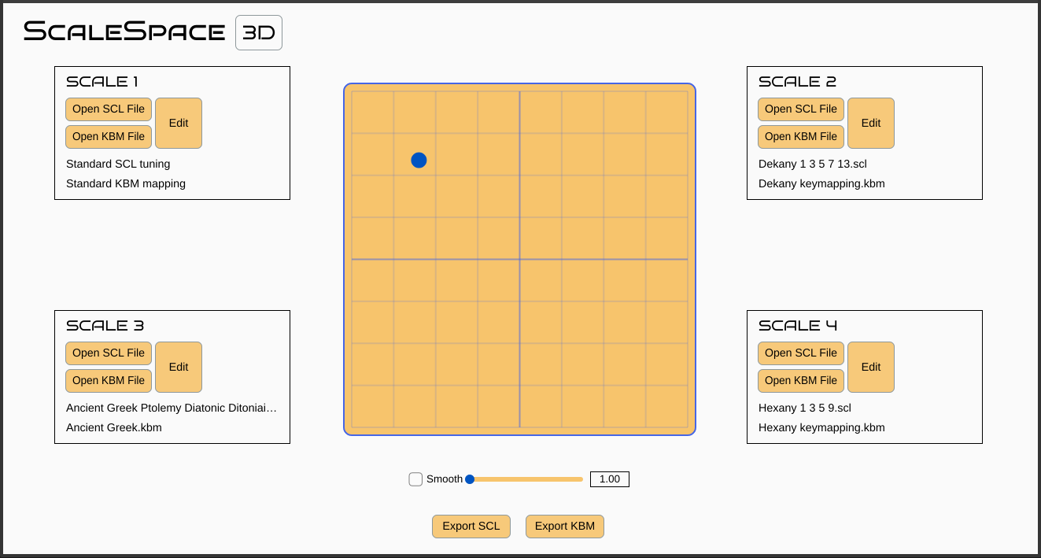Open KBM file for Scale 3
1041x558 pixels.
109,381
